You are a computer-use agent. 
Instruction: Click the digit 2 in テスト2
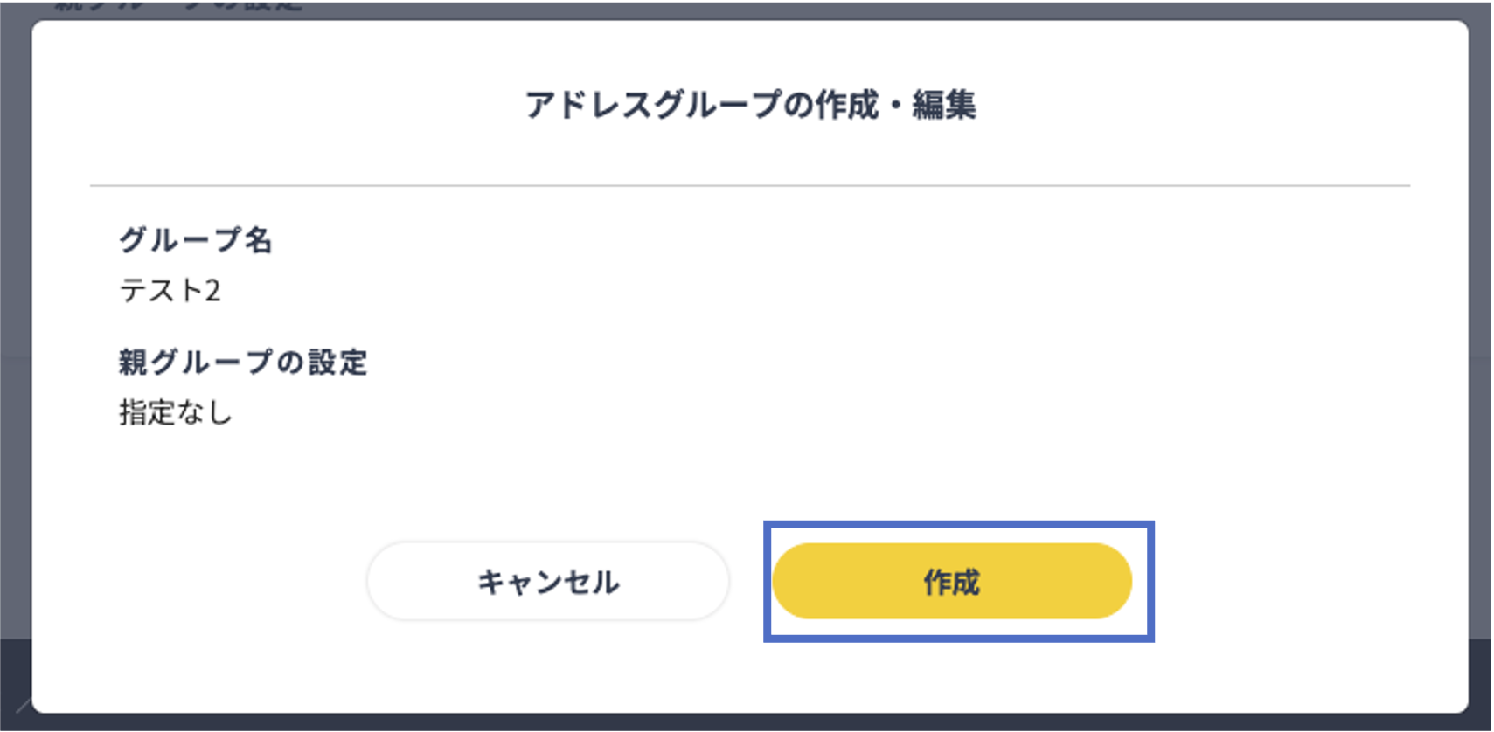click(x=212, y=290)
